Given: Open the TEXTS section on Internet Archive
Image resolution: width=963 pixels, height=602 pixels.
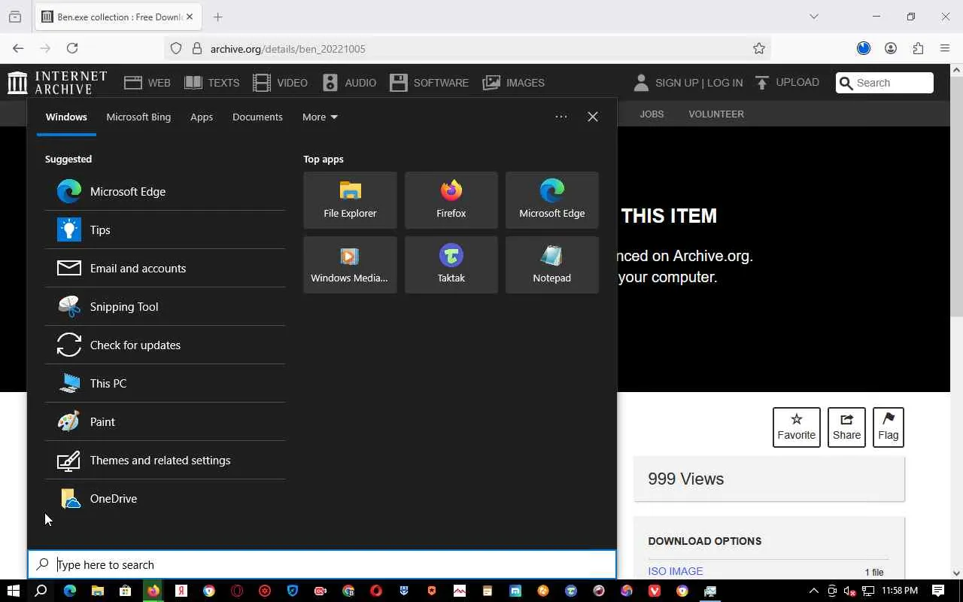Looking at the screenshot, I should click(x=212, y=83).
